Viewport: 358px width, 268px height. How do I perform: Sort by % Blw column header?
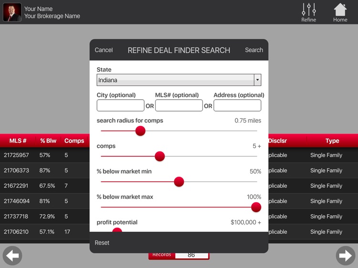(48, 141)
